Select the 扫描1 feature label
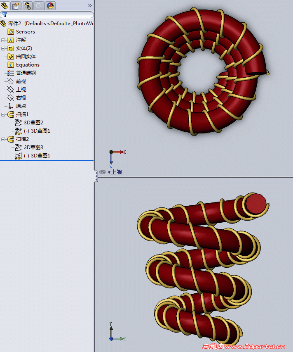Screen dimensions: 293x352 (x=22, y=114)
